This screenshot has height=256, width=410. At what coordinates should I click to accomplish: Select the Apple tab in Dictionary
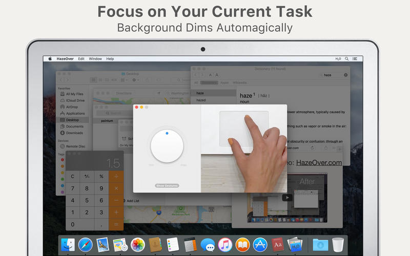224,83
